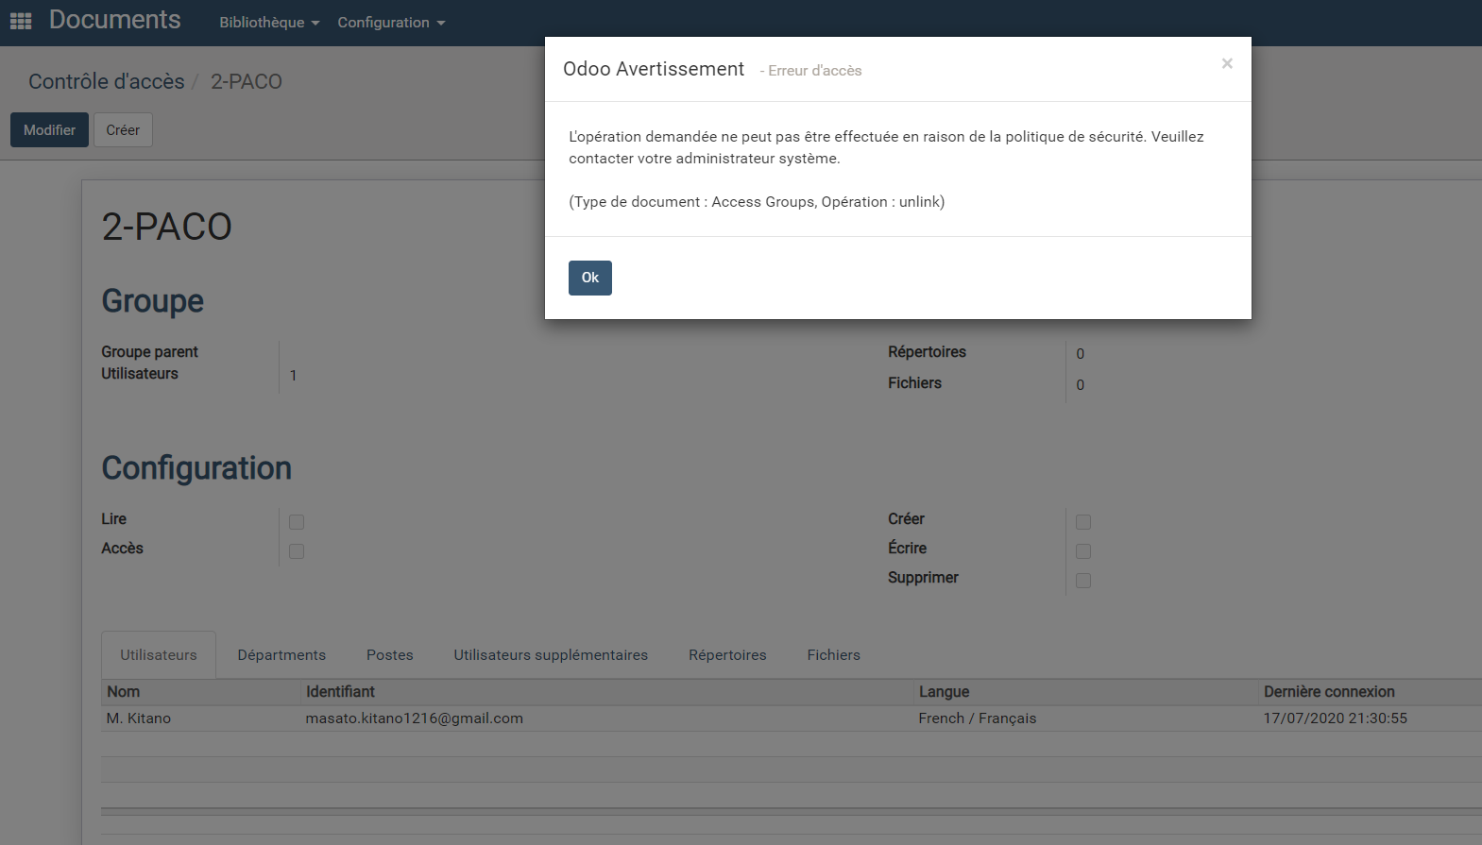
Task: Close the warning dialog with X
Action: 1226,63
